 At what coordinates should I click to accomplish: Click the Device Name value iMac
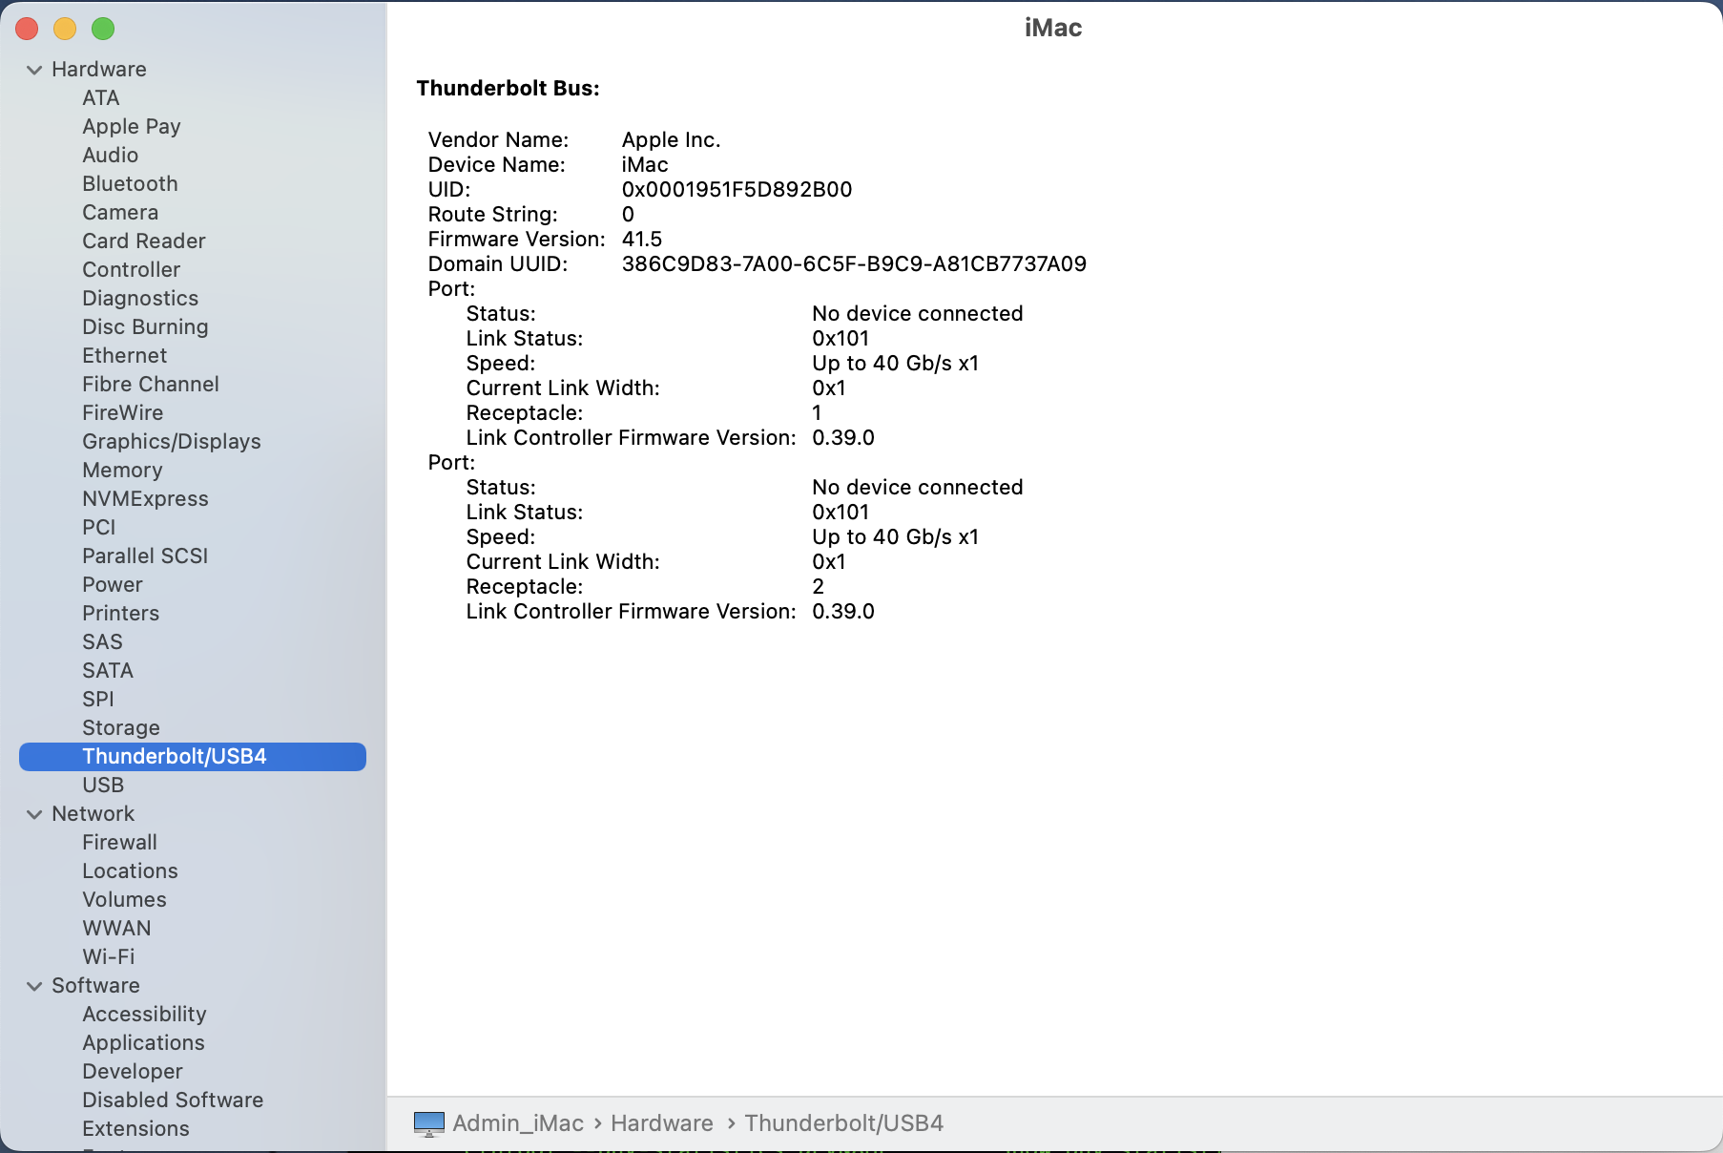645,165
